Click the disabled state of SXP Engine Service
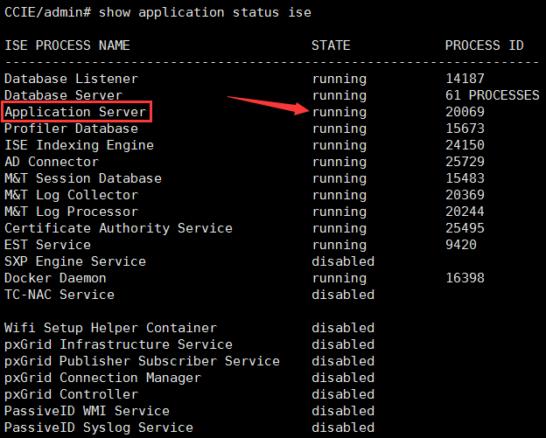Screen dimensions: 546x438 (x=343, y=261)
